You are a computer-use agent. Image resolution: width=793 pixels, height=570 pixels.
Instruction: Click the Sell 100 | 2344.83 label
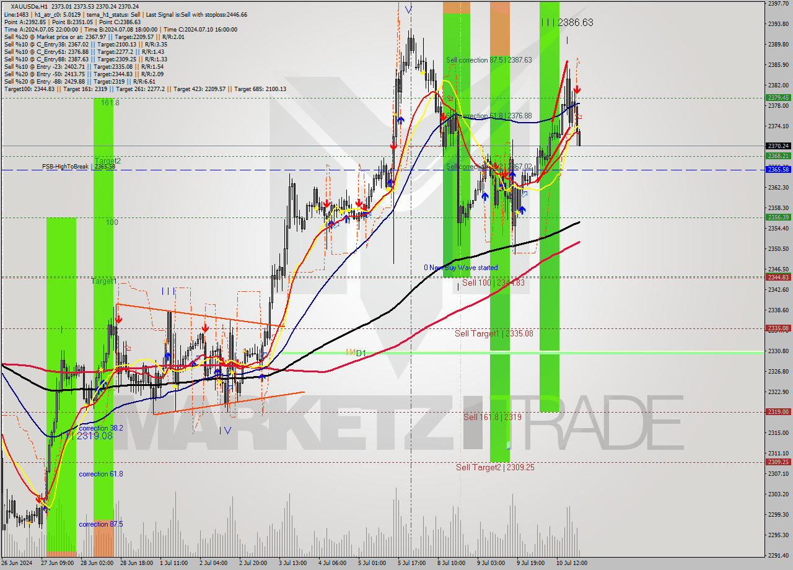coord(493,283)
